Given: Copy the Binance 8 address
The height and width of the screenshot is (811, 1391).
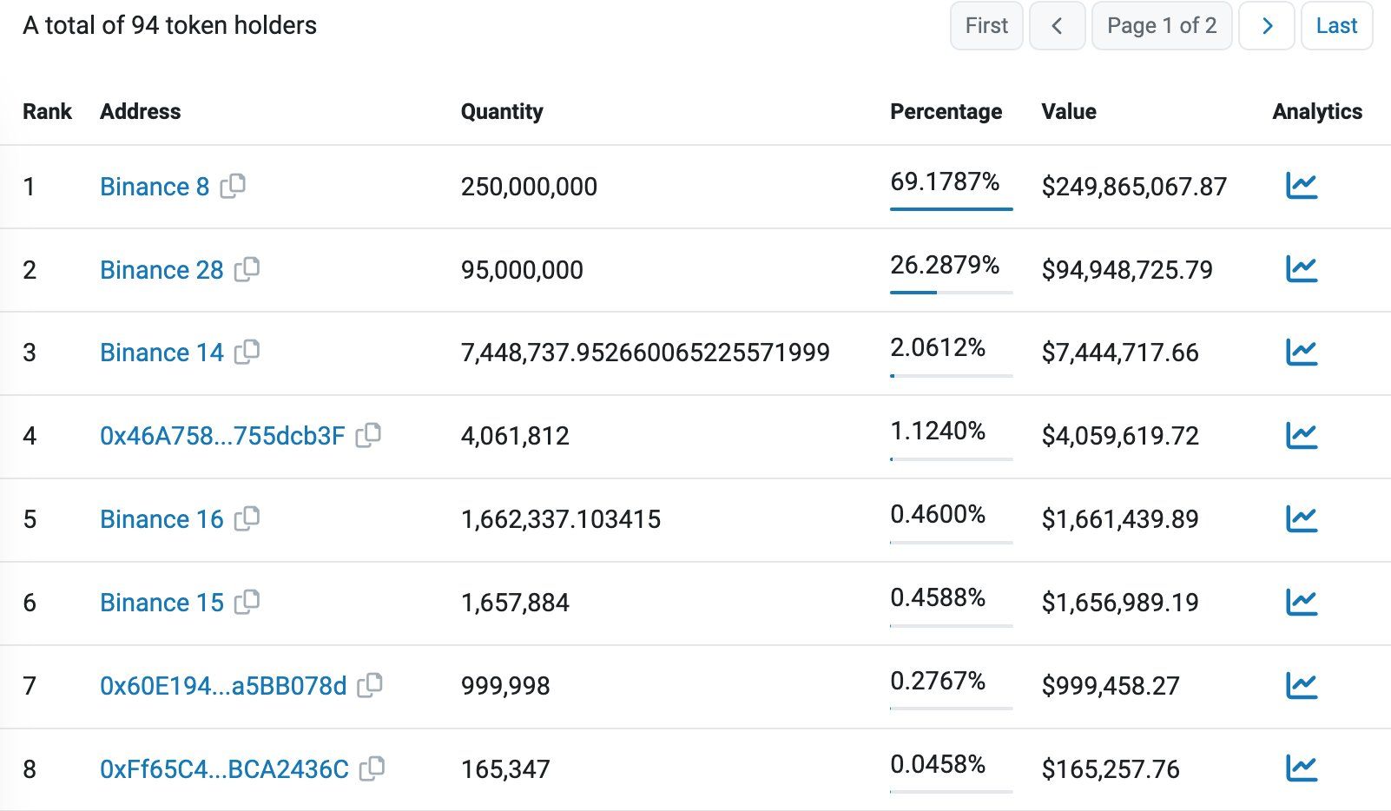Looking at the screenshot, I should click(x=233, y=186).
